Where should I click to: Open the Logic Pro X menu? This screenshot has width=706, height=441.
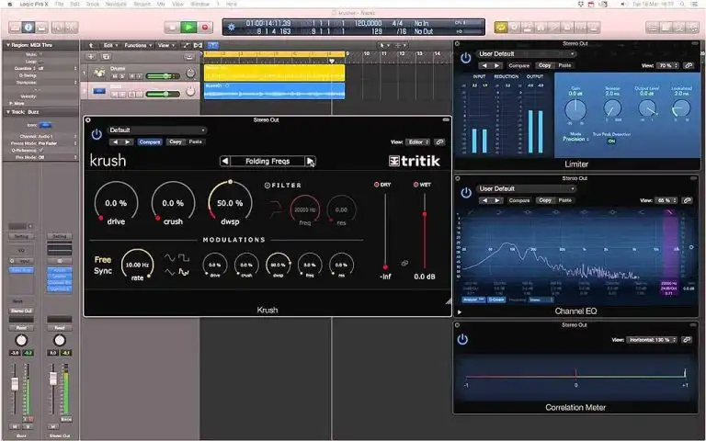pos(34,4)
